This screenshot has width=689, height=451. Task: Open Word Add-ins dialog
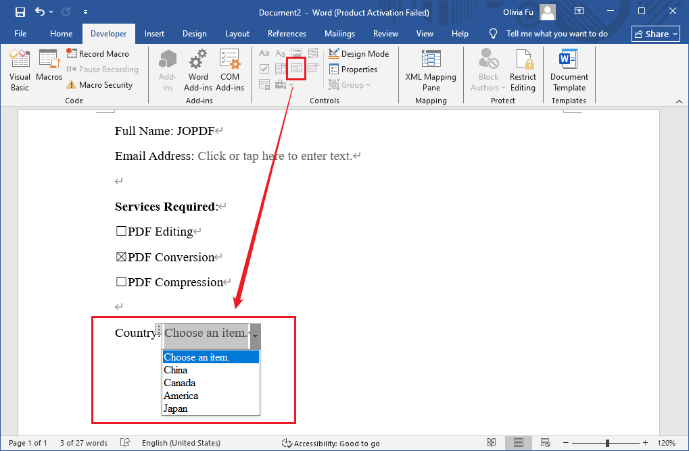(197, 70)
